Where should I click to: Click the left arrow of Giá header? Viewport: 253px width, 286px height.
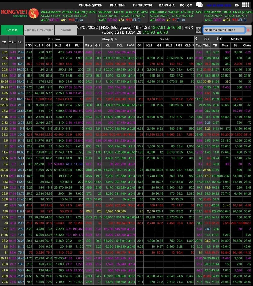pos(196,39)
